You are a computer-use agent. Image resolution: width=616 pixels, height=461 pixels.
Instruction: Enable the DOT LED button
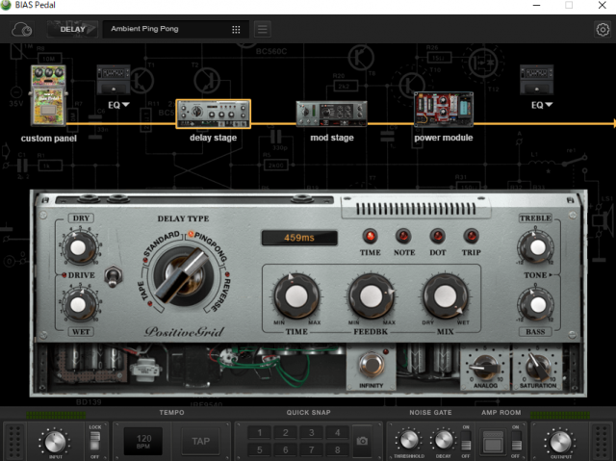point(437,236)
